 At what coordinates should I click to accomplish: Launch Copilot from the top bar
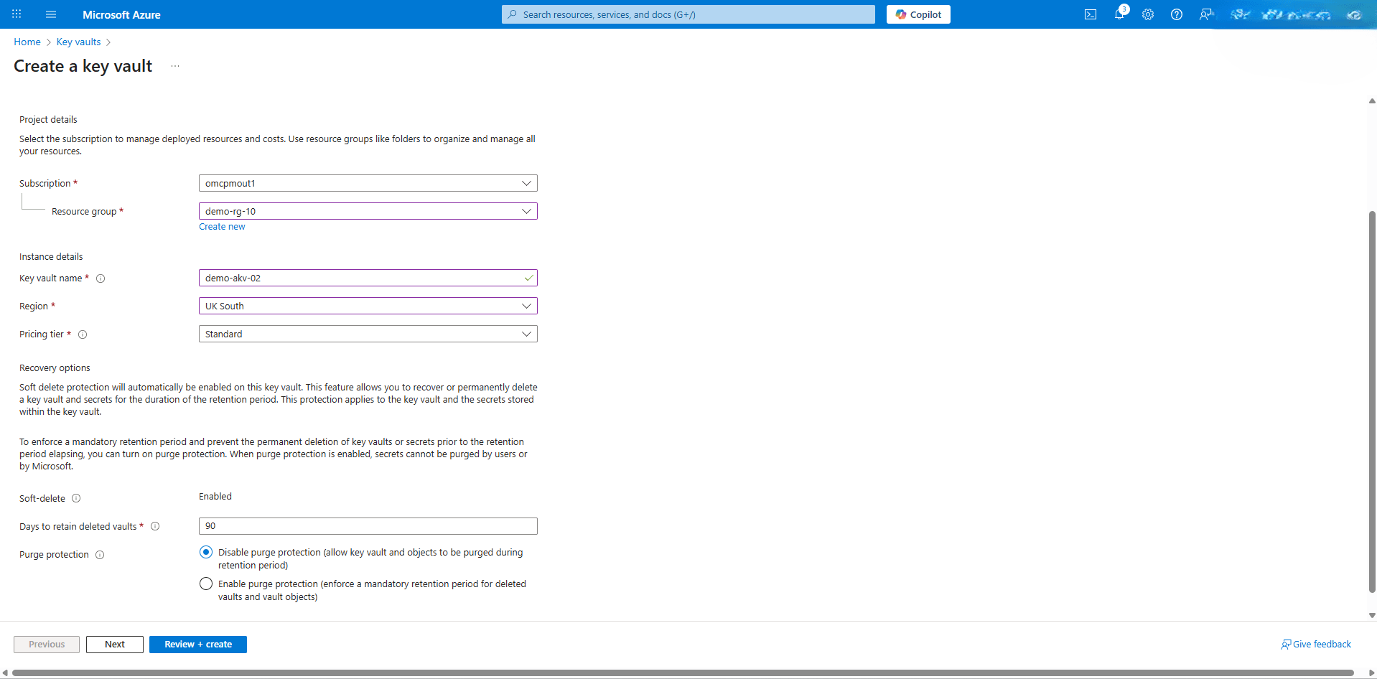pos(918,14)
